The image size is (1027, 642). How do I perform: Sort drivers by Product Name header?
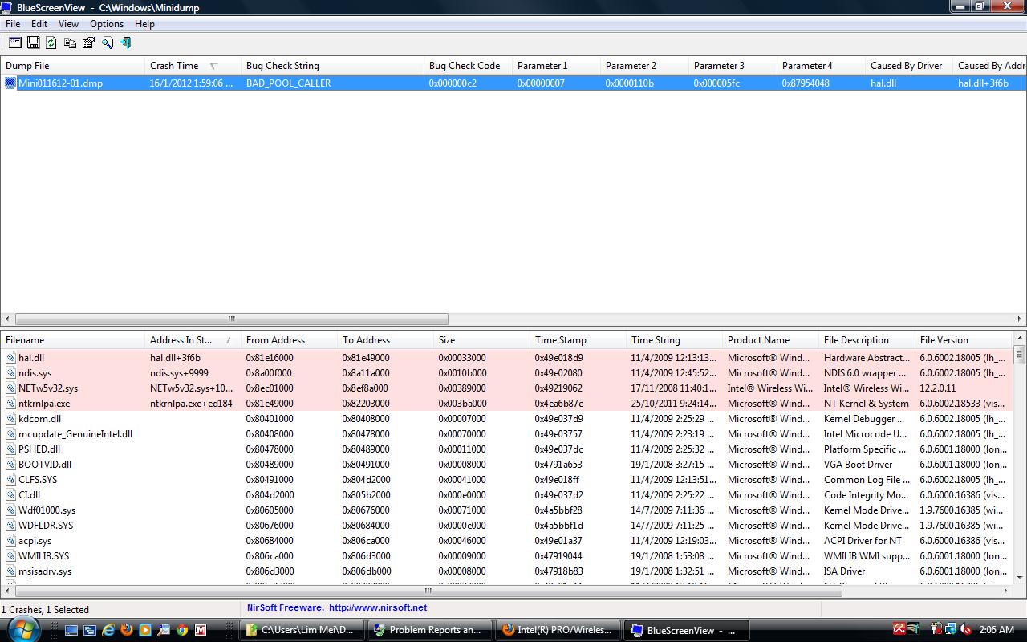click(770, 340)
